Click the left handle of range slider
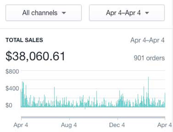Viewport: 173px width, 132px height. click(x=21, y=118)
